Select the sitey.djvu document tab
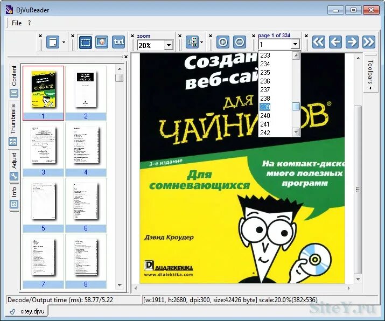This screenshot has height=321, width=385. point(27,311)
